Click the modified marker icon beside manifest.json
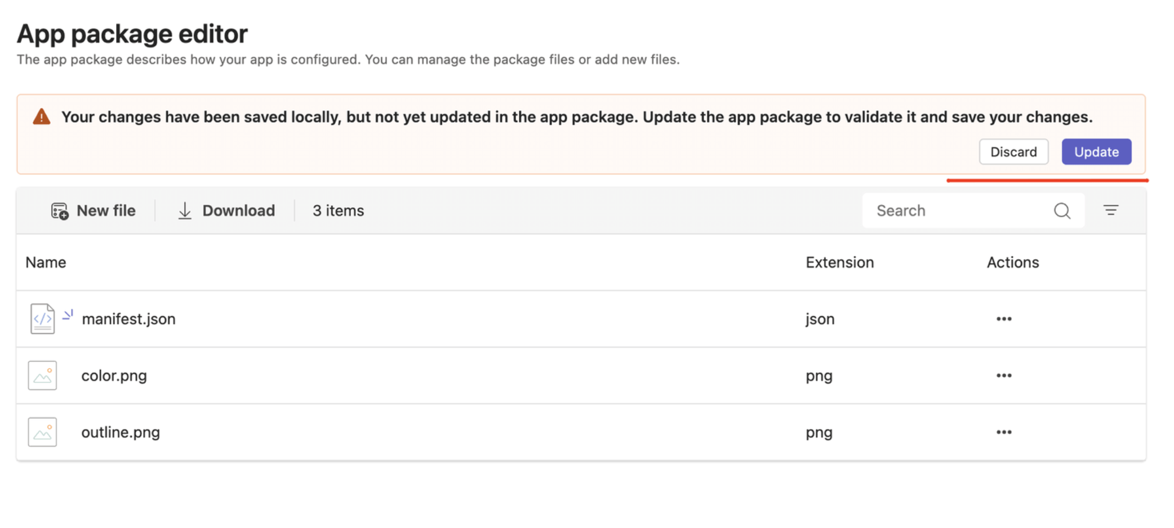 (x=68, y=315)
